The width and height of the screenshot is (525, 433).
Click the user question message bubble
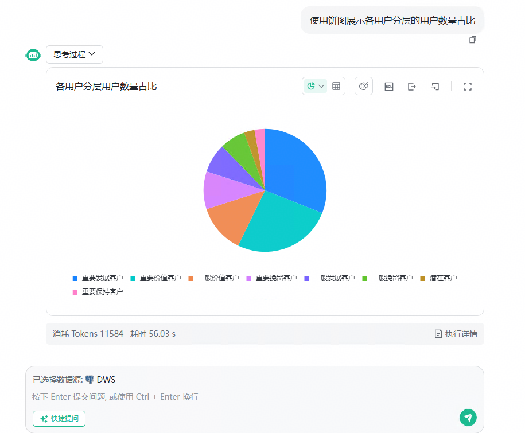pos(392,21)
